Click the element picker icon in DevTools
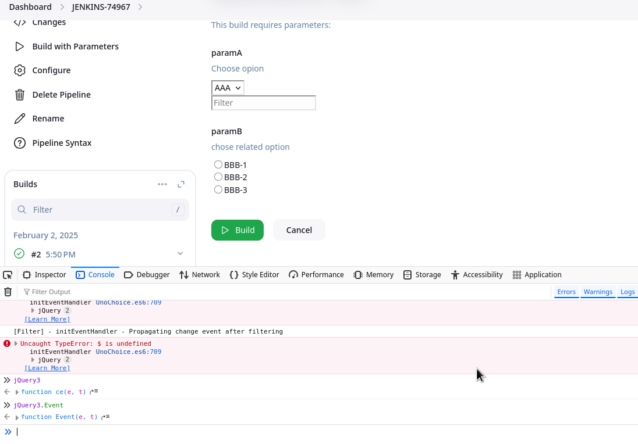The width and height of the screenshot is (638, 444). click(x=8, y=275)
